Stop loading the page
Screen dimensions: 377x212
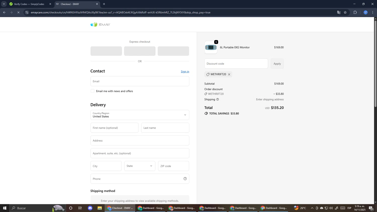(x=18, y=12)
